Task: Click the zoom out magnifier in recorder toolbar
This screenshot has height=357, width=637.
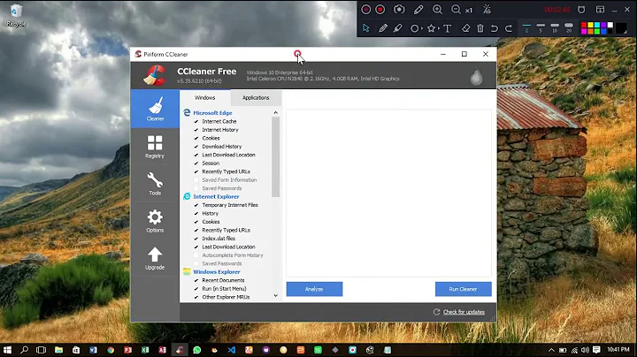Action: (456, 10)
